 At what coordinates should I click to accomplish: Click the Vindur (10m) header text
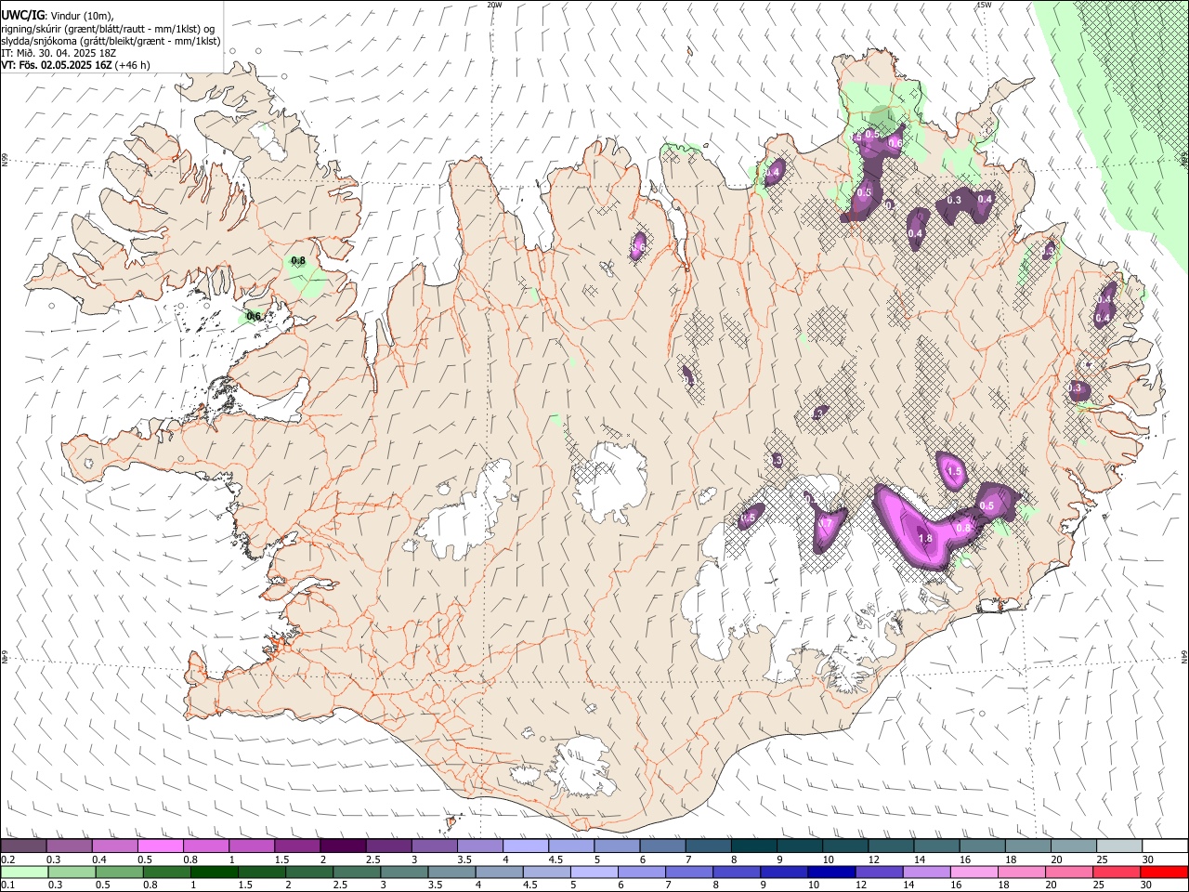coord(81,15)
